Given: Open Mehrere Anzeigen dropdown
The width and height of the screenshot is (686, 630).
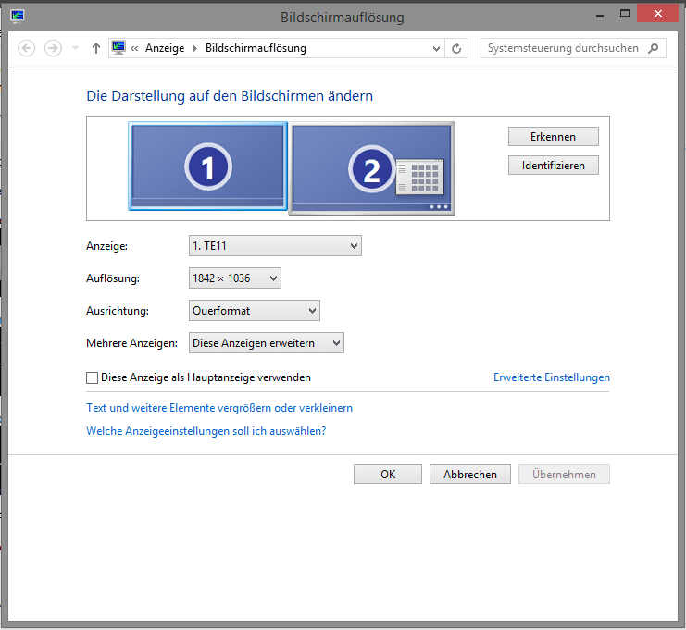Looking at the screenshot, I should (x=267, y=343).
